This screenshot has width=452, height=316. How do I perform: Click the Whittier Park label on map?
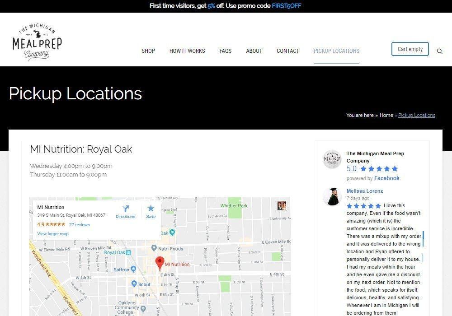click(x=234, y=206)
